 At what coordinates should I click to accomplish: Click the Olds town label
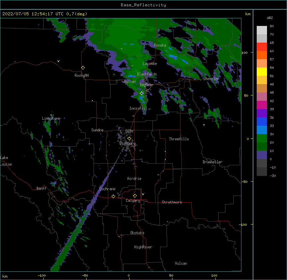pos(129,131)
